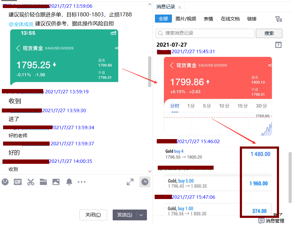This screenshot has width=292, height=225.
Task: Switch to 图片/视频 tab
Action: (186, 19)
